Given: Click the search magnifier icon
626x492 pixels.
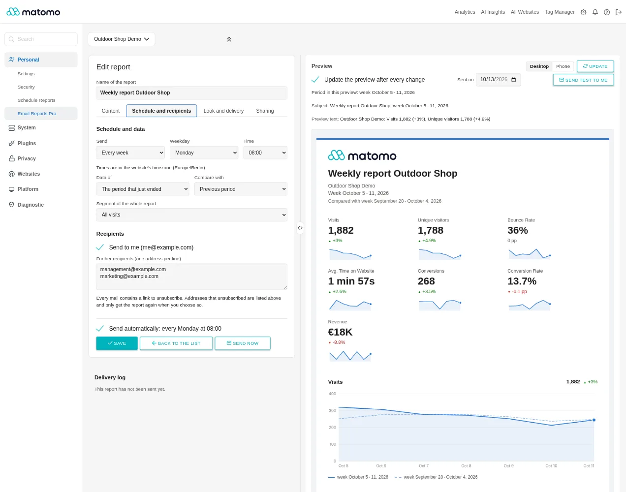Looking at the screenshot, I should click(11, 39).
